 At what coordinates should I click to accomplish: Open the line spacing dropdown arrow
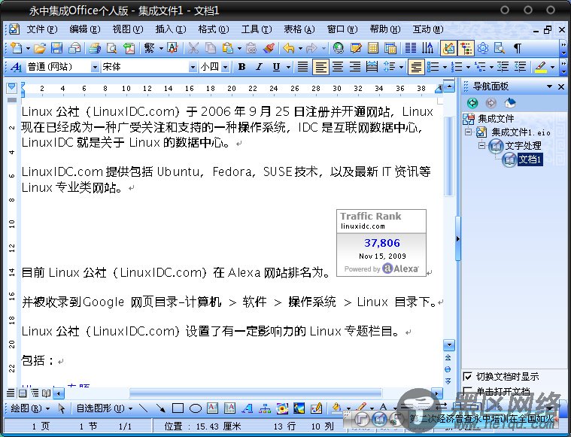(x=401, y=67)
